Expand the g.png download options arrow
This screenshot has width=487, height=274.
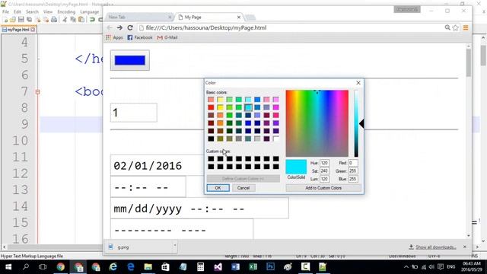(x=174, y=245)
